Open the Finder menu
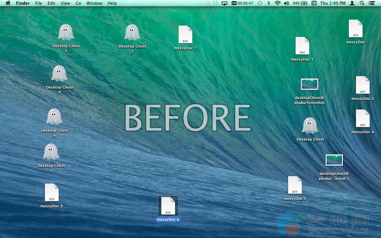Image resolution: width=381 pixels, height=238 pixels. tap(23, 3)
